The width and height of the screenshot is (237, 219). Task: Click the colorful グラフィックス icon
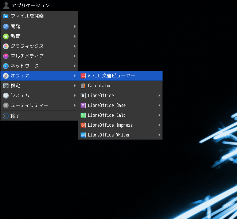click(x=6, y=46)
